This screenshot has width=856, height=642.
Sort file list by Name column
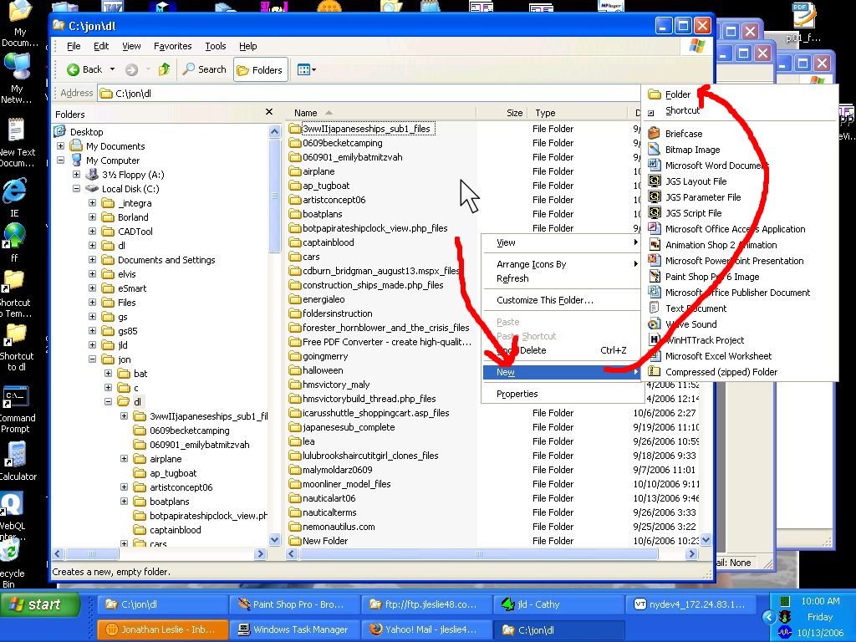click(x=306, y=113)
